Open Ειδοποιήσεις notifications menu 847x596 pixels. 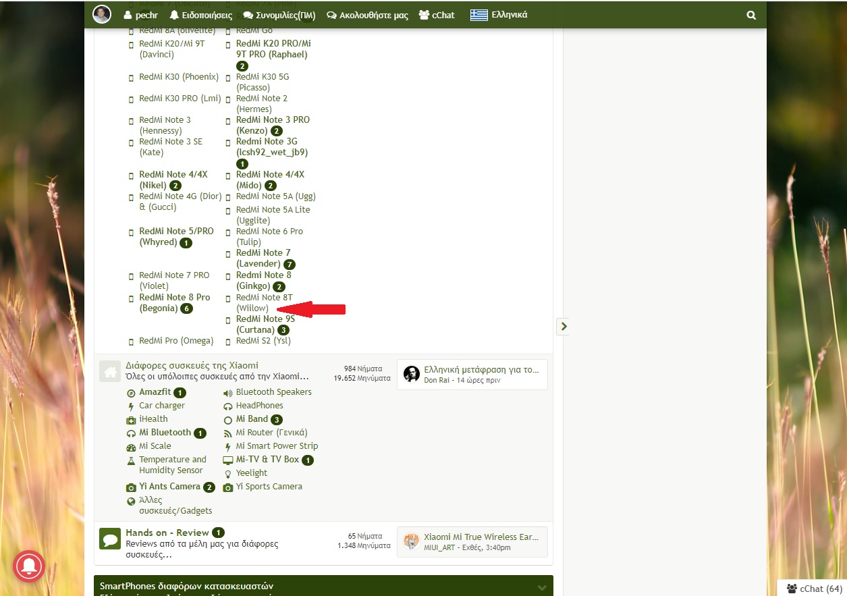201,15
